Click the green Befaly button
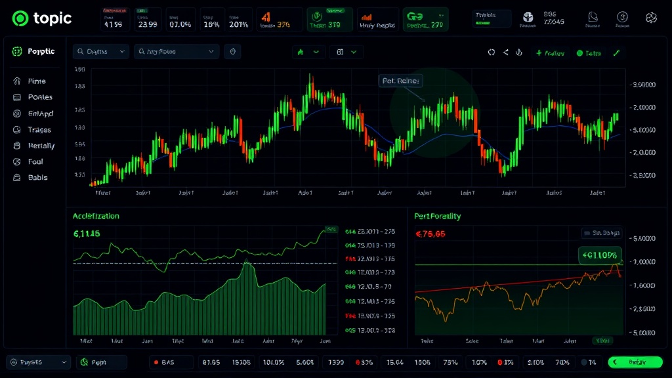The height and width of the screenshot is (378, 672). click(x=635, y=362)
